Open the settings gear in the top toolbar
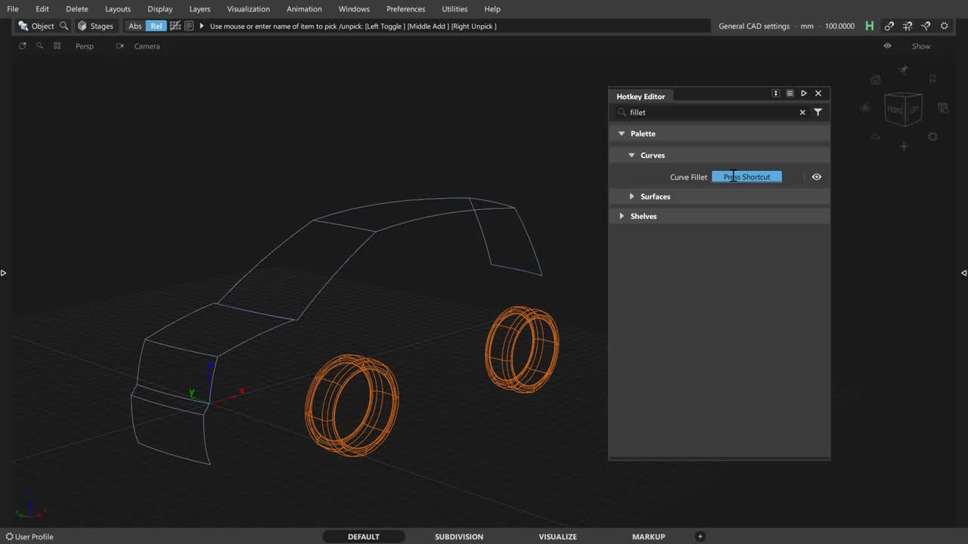The width and height of the screenshot is (968, 544). [x=944, y=26]
